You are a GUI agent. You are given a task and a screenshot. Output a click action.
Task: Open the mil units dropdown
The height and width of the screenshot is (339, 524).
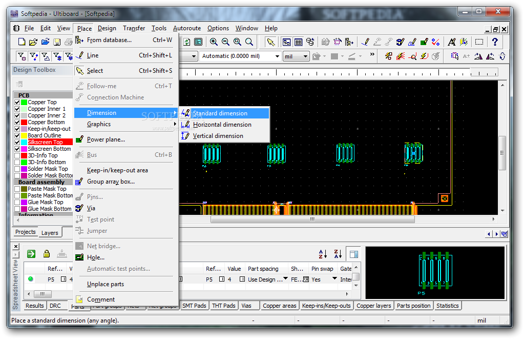tap(305, 56)
